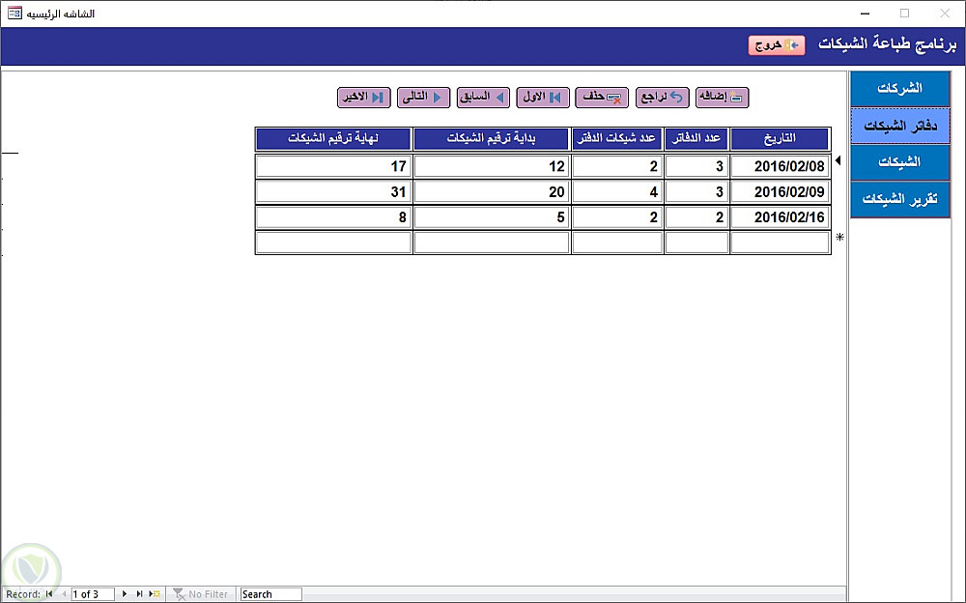Click Last record icon in navigation bar
Screen dimensions: 966x603
(x=139, y=594)
